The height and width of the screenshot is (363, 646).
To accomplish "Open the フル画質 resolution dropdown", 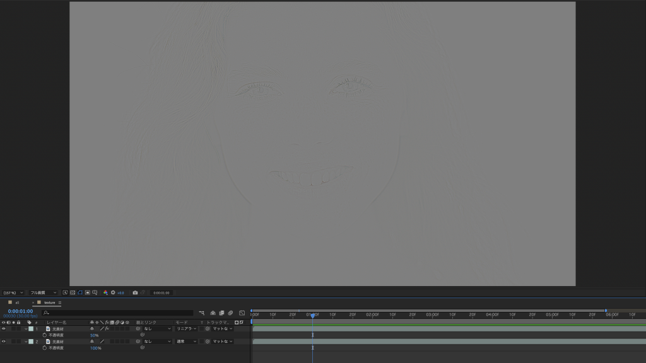I will point(43,292).
